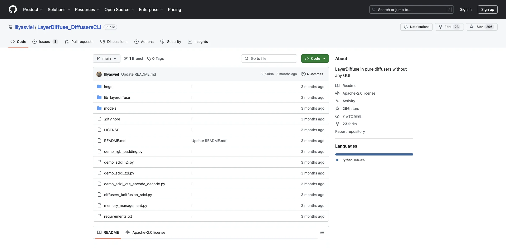Open the demo_sdxl_vae_encode_decode.py file

135,184
